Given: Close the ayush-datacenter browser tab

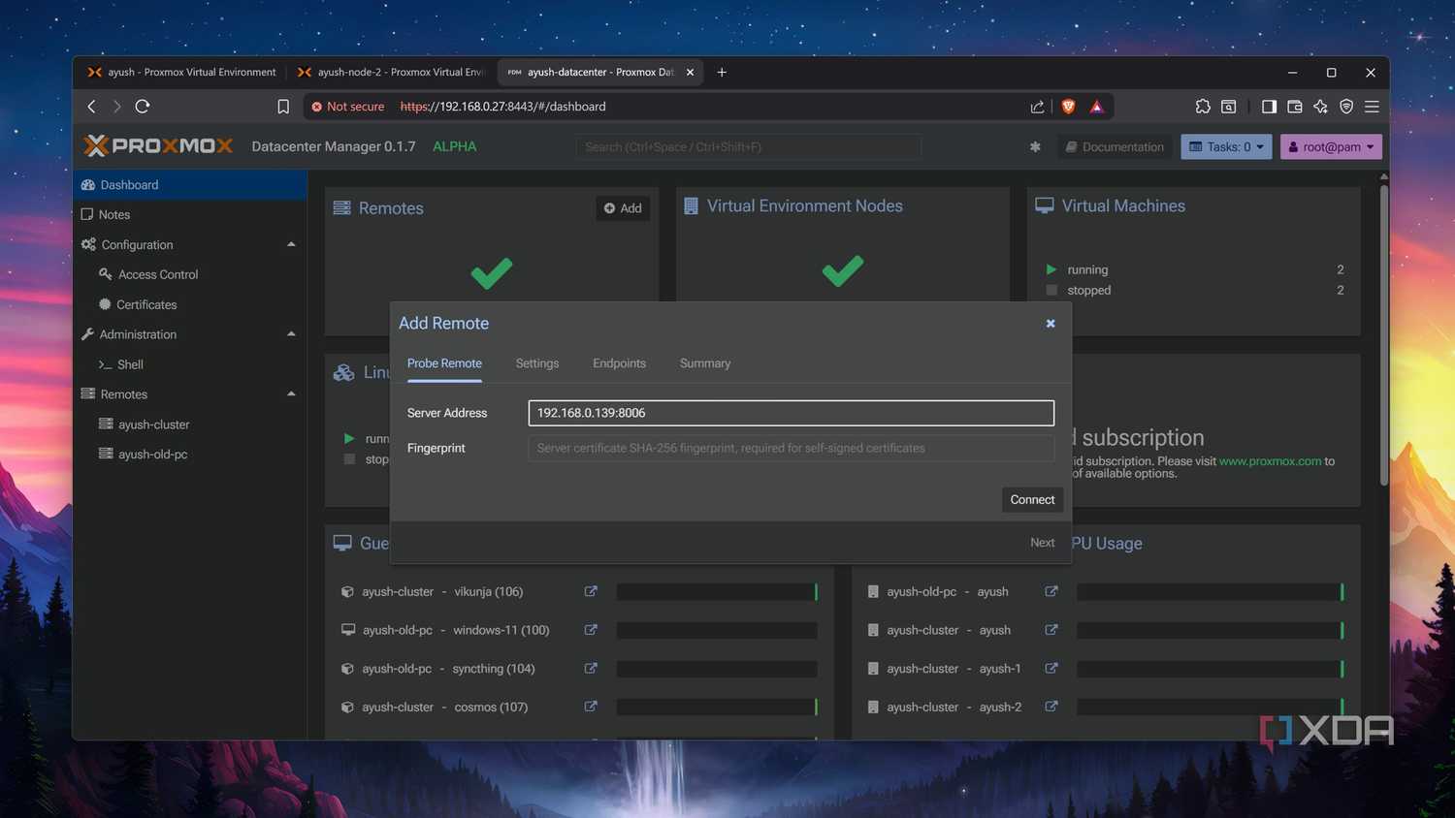Looking at the screenshot, I should (690, 72).
